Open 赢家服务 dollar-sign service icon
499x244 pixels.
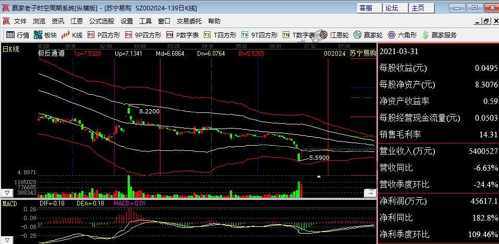pyautogui.click(x=439, y=35)
